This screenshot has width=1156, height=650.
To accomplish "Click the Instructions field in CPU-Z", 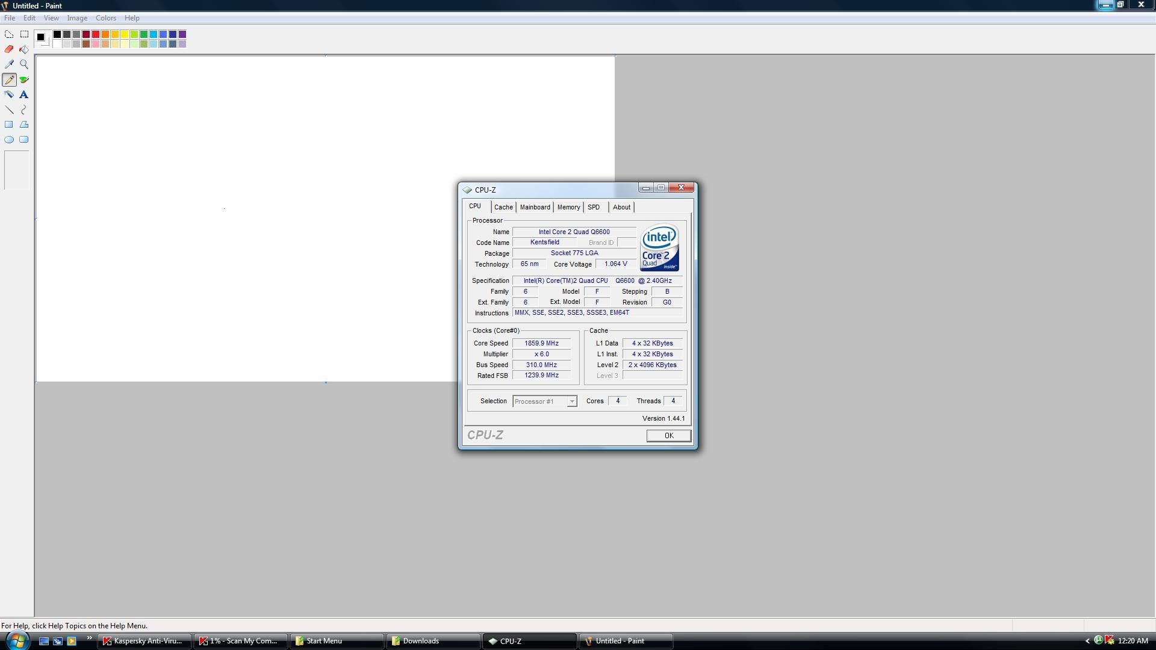I will pyautogui.click(x=598, y=313).
